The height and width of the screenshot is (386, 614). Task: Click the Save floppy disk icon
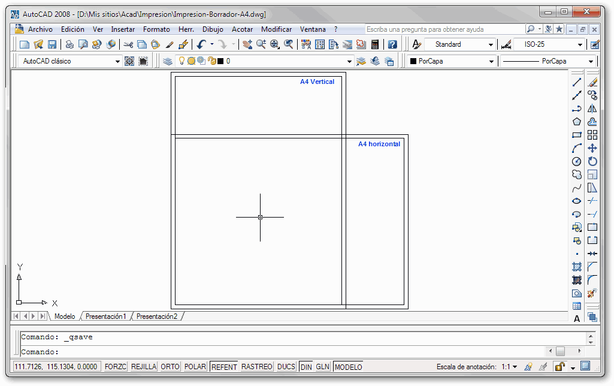(52, 44)
